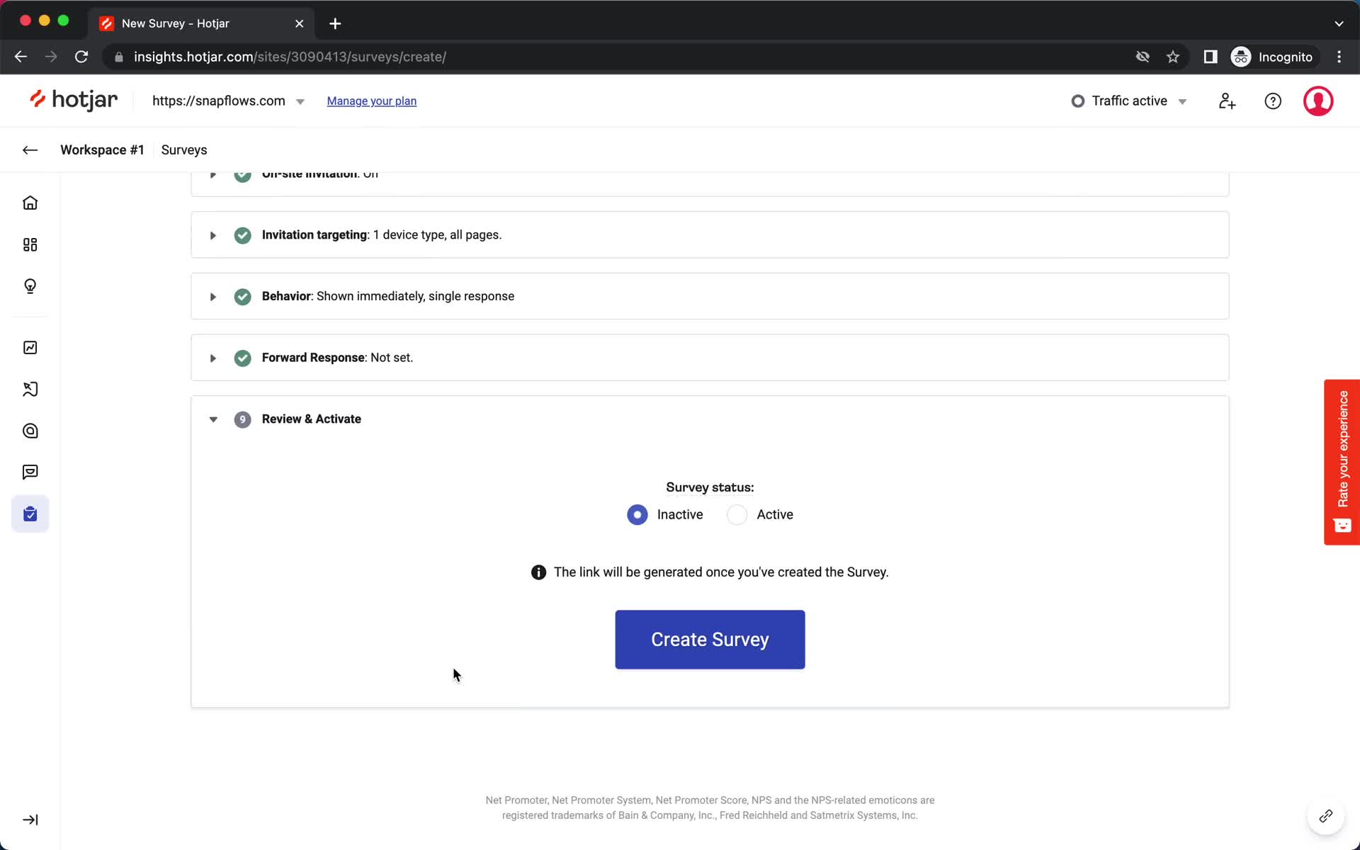Viewport: 1360px width, 850px height.
Task: Collapse the Review and Activate section
Action: click(x=212, y=419)
